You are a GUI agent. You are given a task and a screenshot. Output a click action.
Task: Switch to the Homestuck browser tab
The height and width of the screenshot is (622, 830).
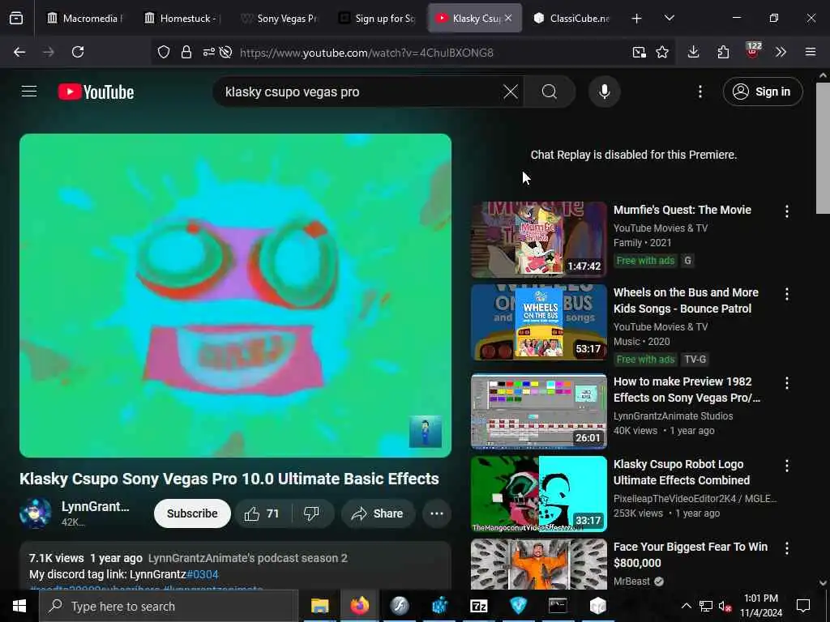(183, 18)
